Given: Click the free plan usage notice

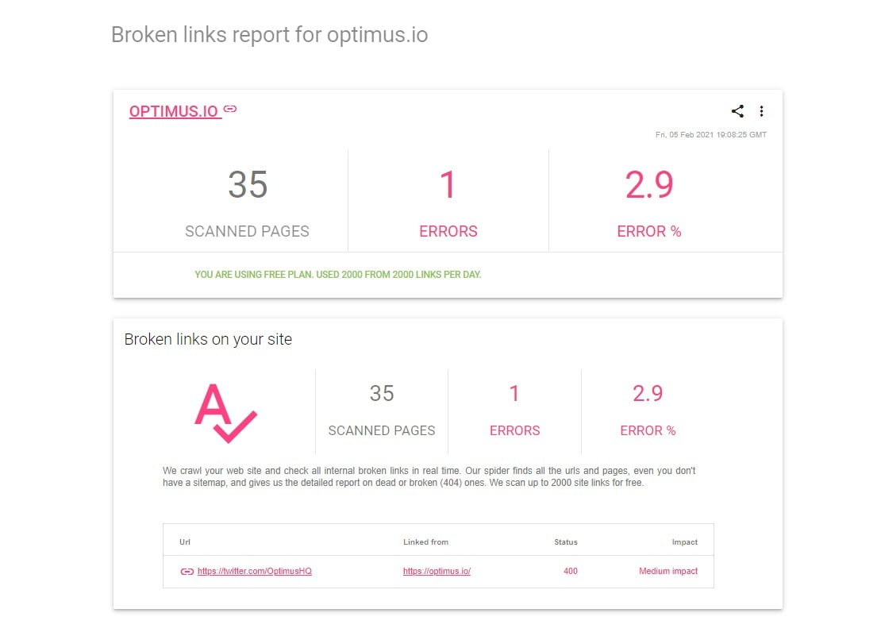Looking at the screenshot, I should click(x=338, y=274).
